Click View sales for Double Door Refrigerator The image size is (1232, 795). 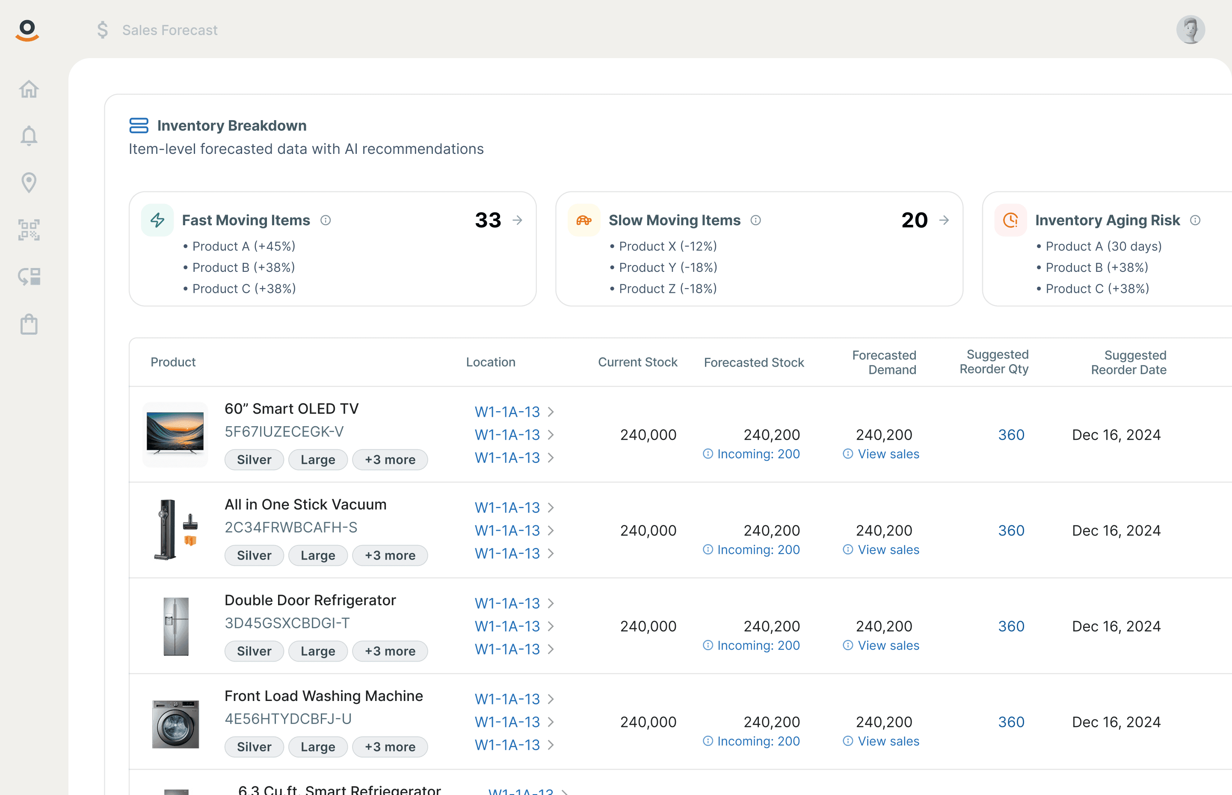tap(888, 646)
